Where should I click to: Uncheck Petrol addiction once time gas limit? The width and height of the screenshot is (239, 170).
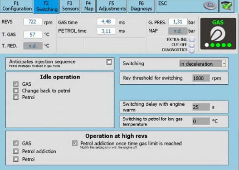pos(75,143)
